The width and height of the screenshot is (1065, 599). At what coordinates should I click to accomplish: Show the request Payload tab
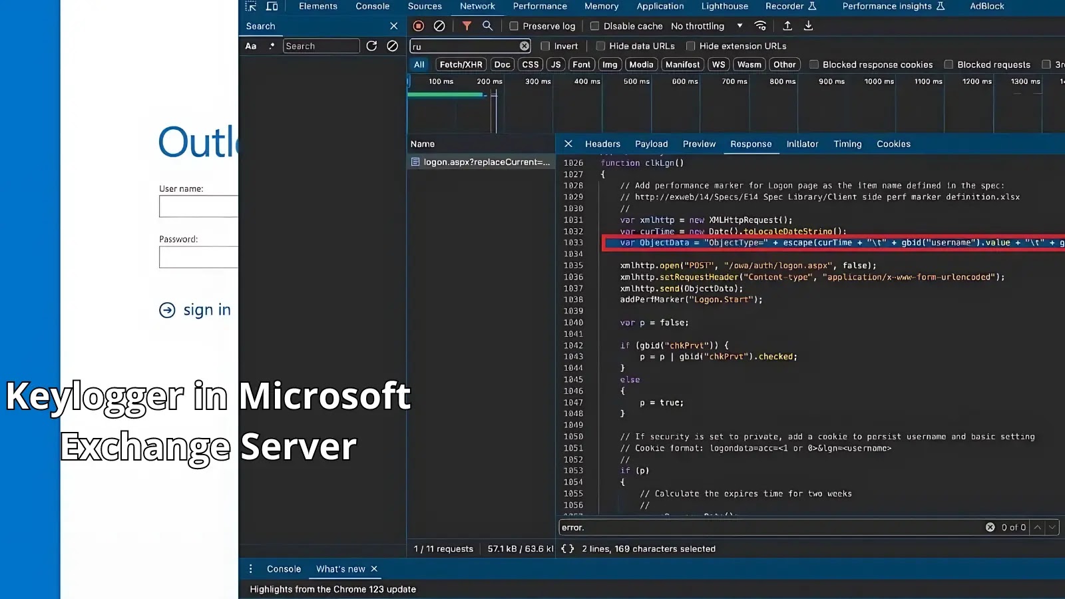point(652,144)
